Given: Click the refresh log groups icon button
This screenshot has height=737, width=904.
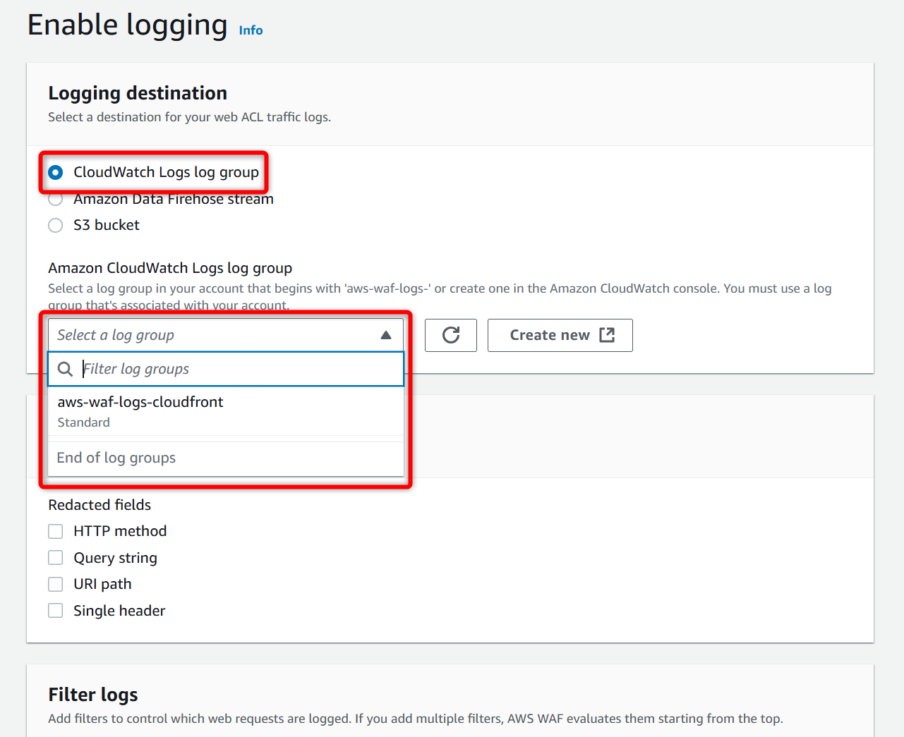Looking at the screenshot, I should [451, 335].
